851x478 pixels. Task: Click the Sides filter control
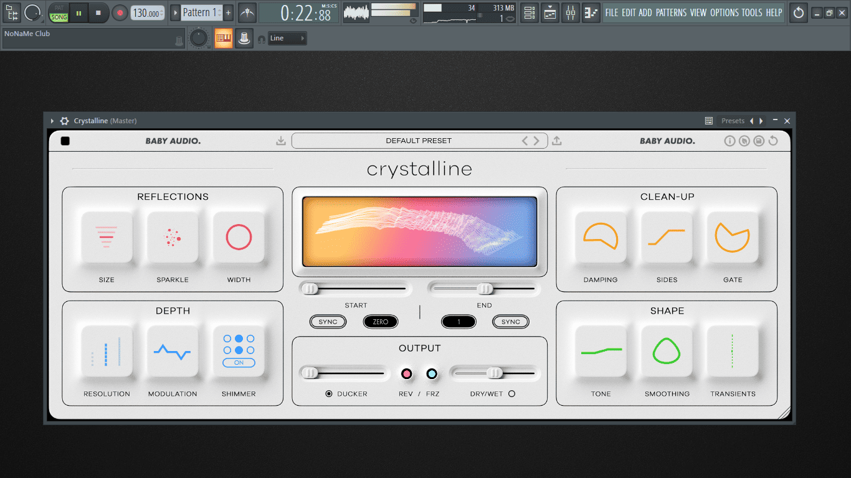tap(667, 237)
